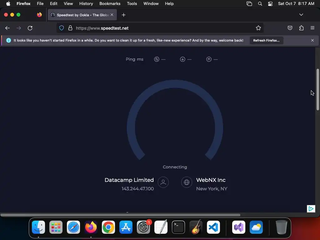Open the tracking protection shield icon
This screenshot has width=320, height=240.
(62, 28)
